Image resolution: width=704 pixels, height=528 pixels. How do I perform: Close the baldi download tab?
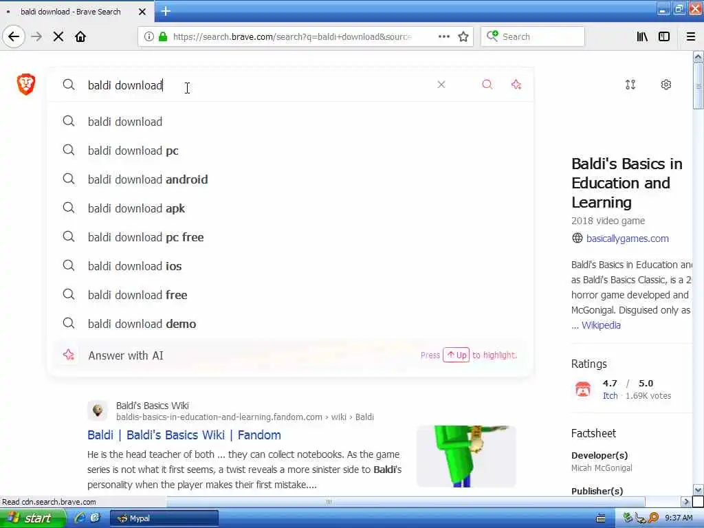tap(142, 12)
